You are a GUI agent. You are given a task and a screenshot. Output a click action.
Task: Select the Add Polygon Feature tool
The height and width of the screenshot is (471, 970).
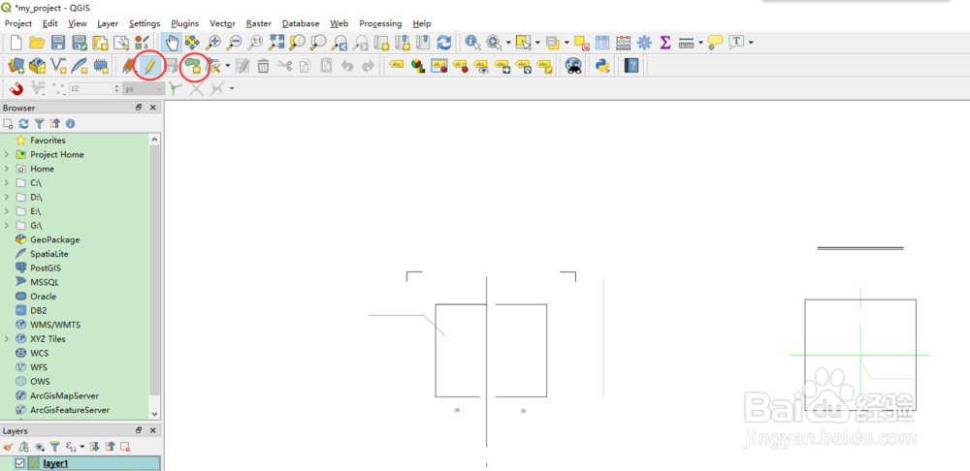[x=194, y=65]
